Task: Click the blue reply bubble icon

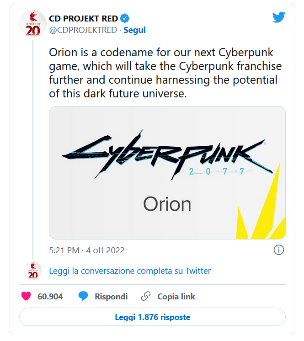Action: point(83,296)
